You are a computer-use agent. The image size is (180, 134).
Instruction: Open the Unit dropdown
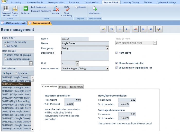(77, 63)
